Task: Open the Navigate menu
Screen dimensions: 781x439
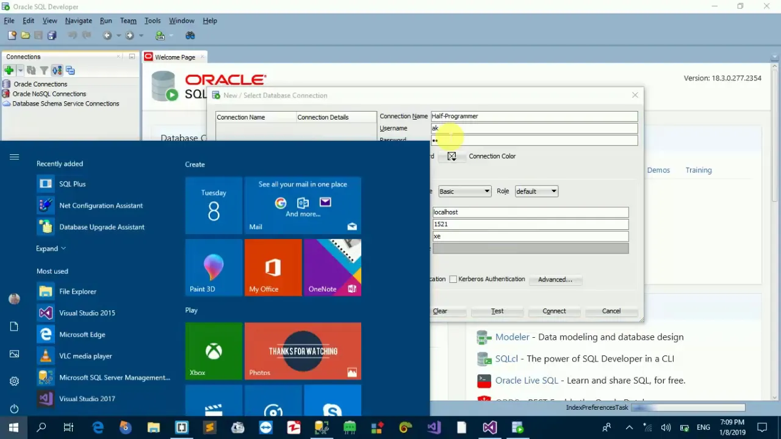Action: (x=79, y=21)
